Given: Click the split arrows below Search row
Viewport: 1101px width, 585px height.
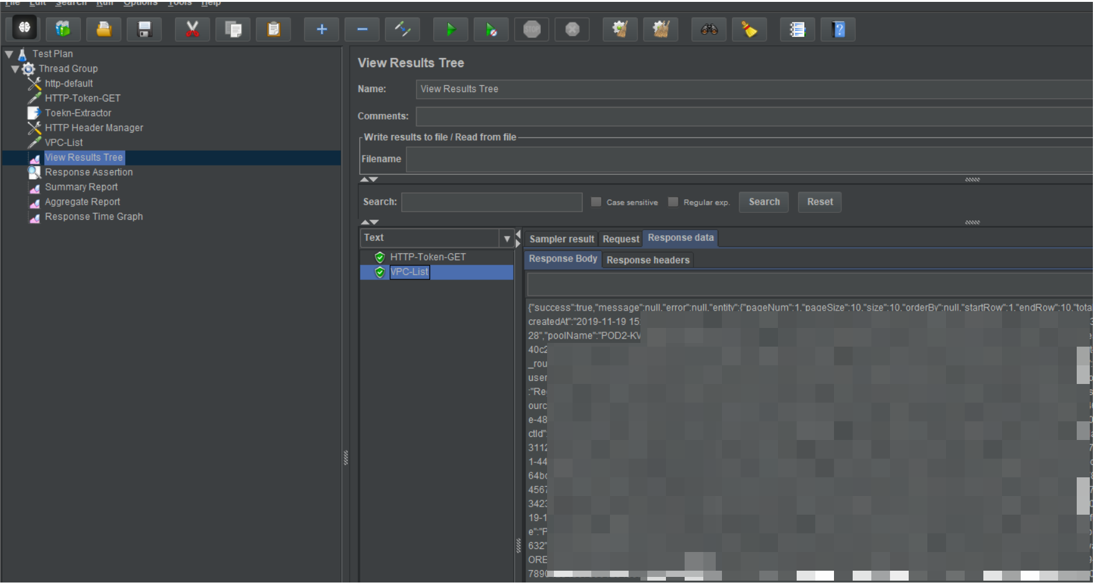Looking at the screenshot, I should [369, 222].
